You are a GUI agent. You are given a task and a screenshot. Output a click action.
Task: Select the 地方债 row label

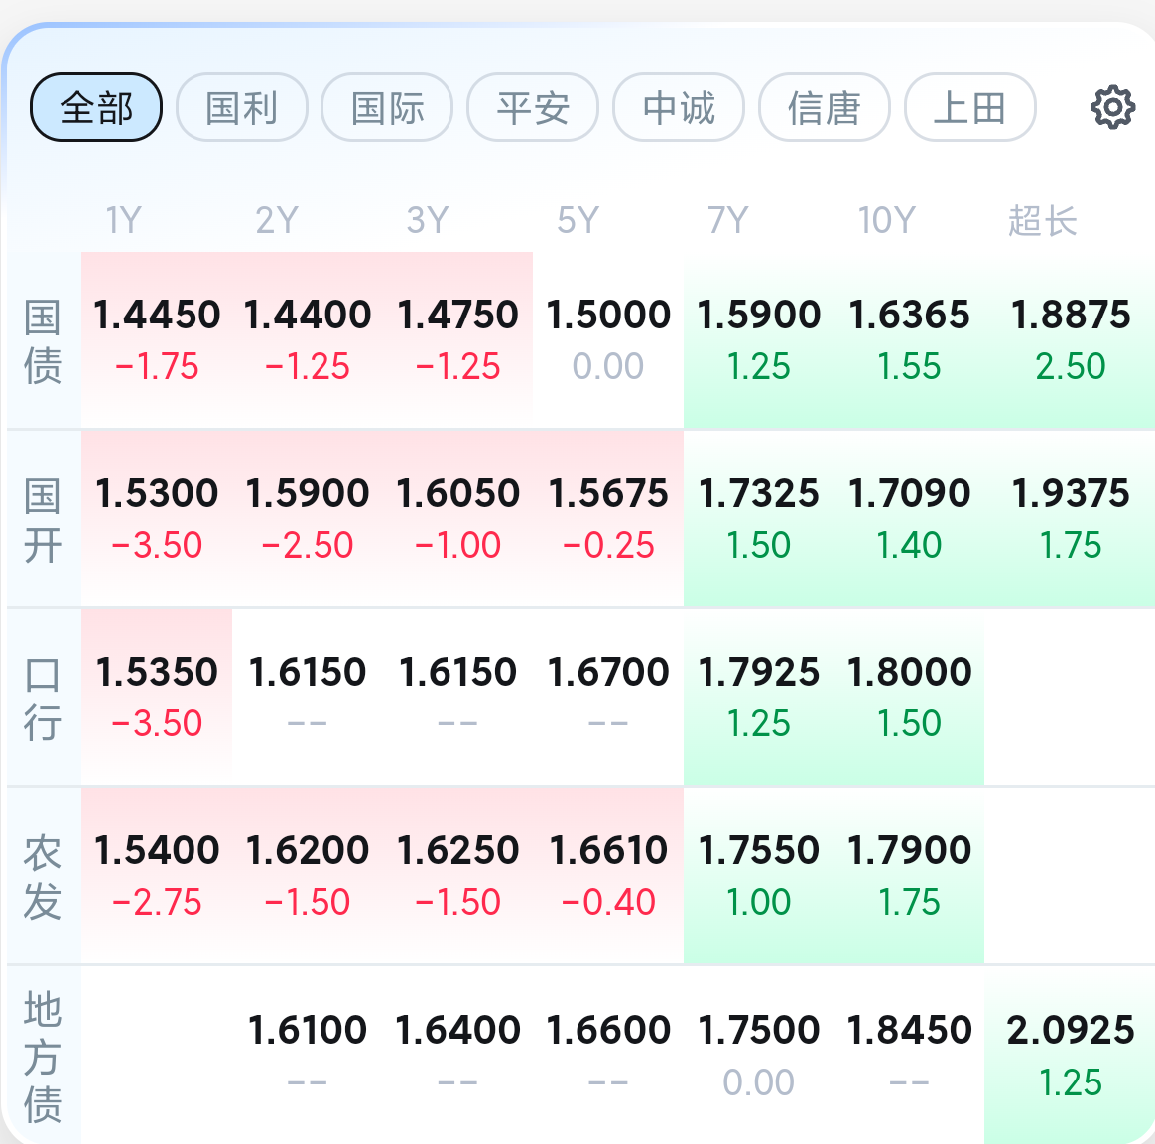coord(42,1057)
